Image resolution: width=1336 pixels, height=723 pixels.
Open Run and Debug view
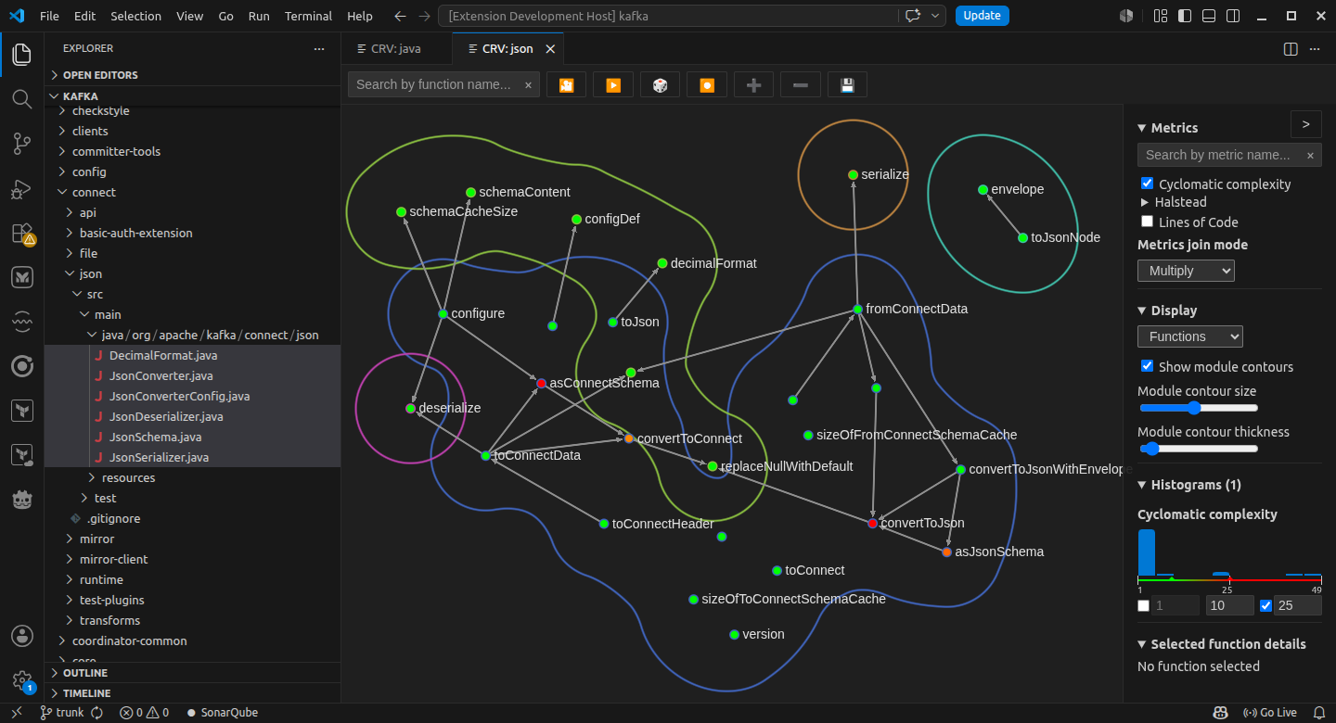[x=22, y=188]
